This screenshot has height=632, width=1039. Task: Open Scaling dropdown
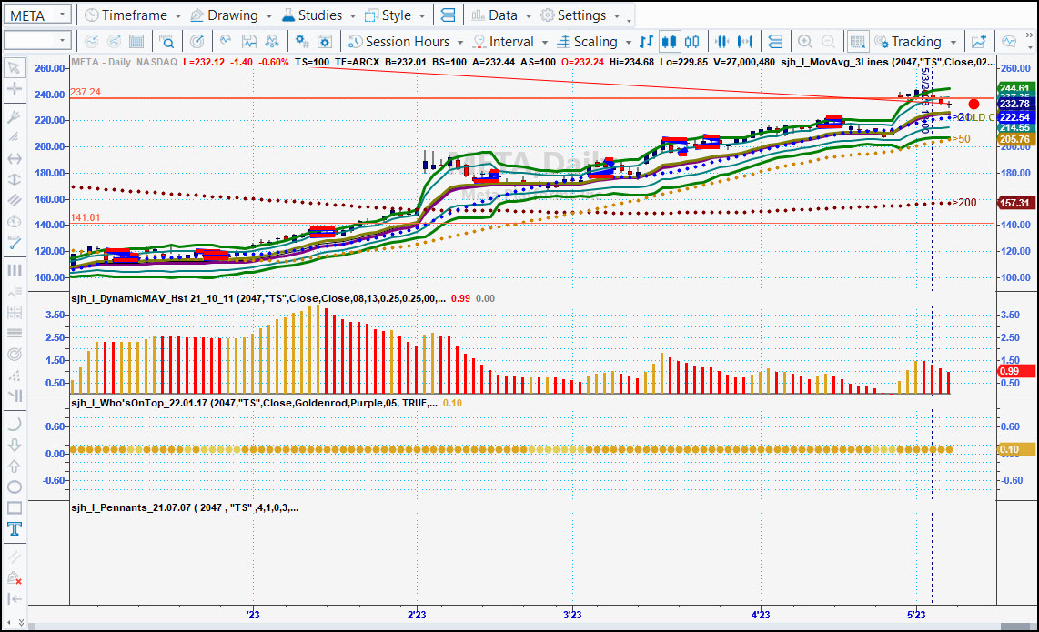[x=594, y=42]
